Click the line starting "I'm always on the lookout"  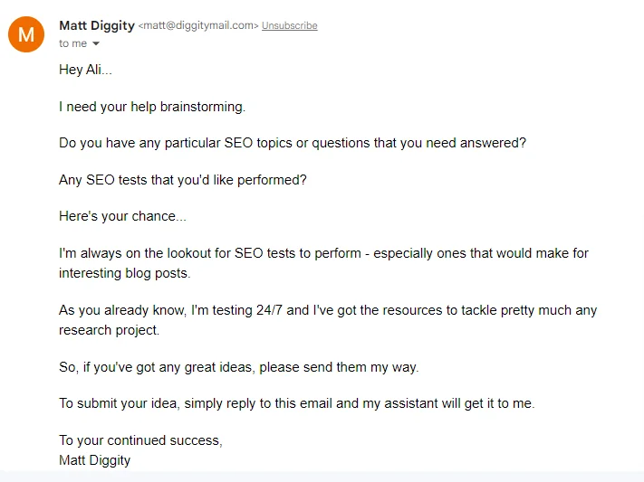[x=323, y=253]
